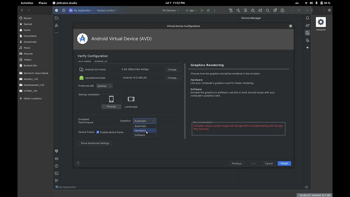Select the Portrait startup orientation
The width and height of the screenshot is (350, 197).
point(111,101)
